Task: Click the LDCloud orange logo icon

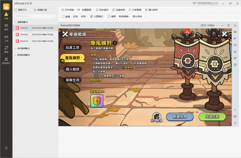Action: [6, 7]
